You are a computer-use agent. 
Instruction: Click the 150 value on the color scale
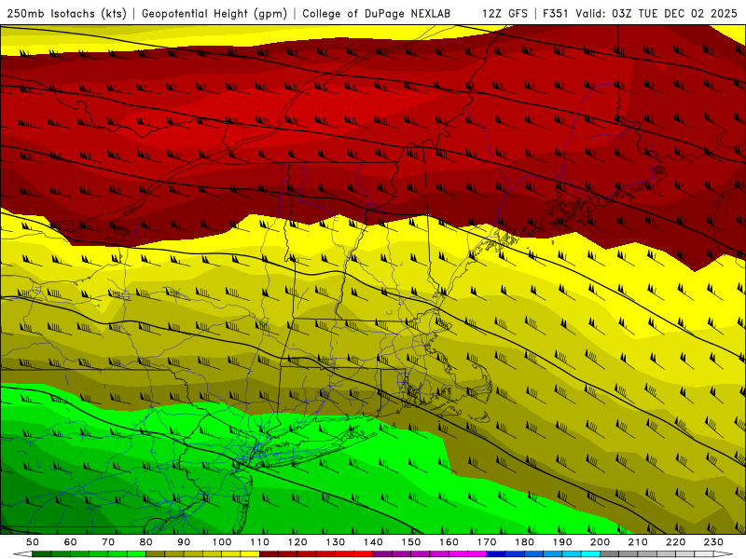[x=411, y=542]
